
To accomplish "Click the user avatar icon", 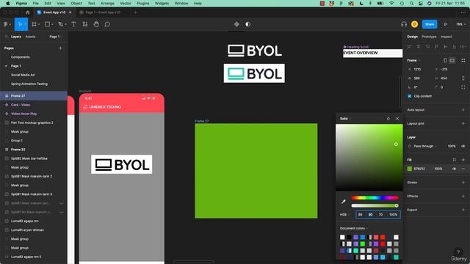I will [414, 24].
